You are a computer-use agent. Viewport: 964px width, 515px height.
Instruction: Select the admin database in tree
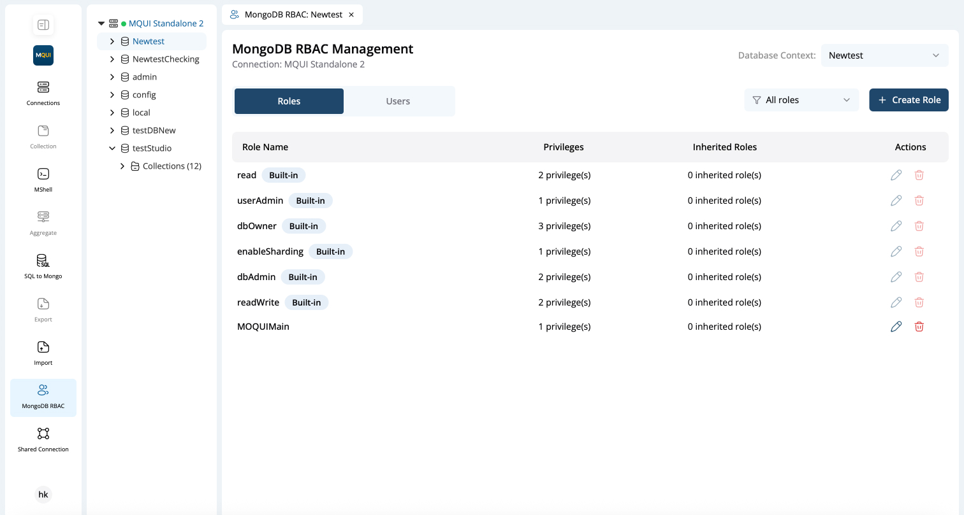coord(144,77)
